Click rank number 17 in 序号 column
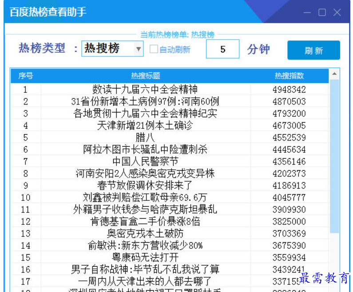353x292 pixels. point(25,282)
